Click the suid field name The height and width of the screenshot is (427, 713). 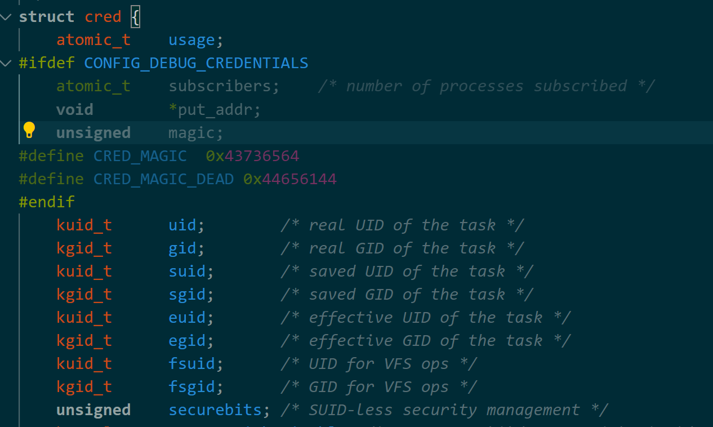coord(186,271)
